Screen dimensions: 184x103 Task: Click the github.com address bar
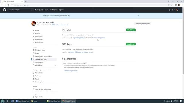coord(89,5)
